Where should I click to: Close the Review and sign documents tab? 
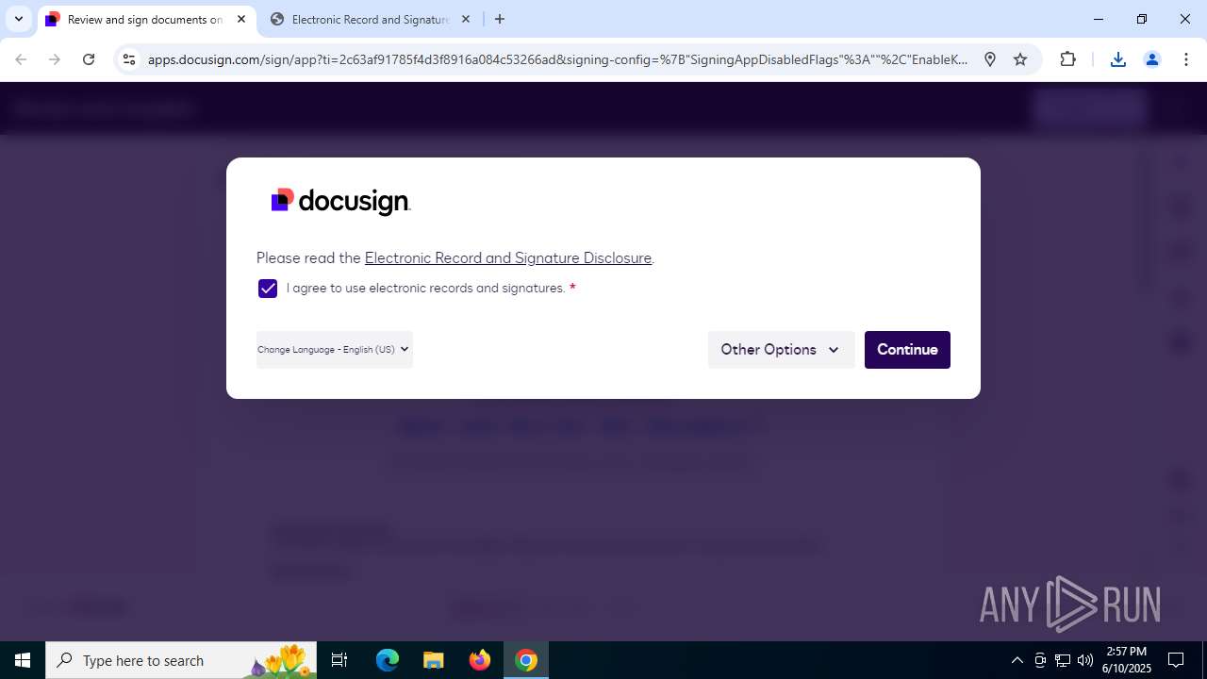tap(240, 19)
